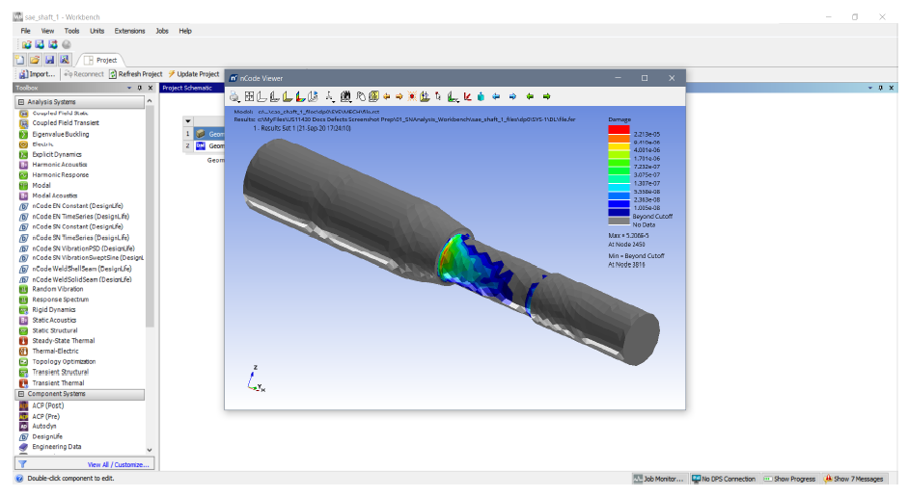Click the orange right arrow in viewer toolbar

coord(399,96)
